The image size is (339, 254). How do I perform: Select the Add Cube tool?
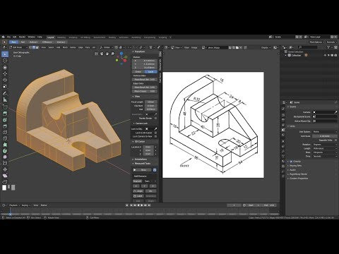pyautogui.click(x=5, y=107)
